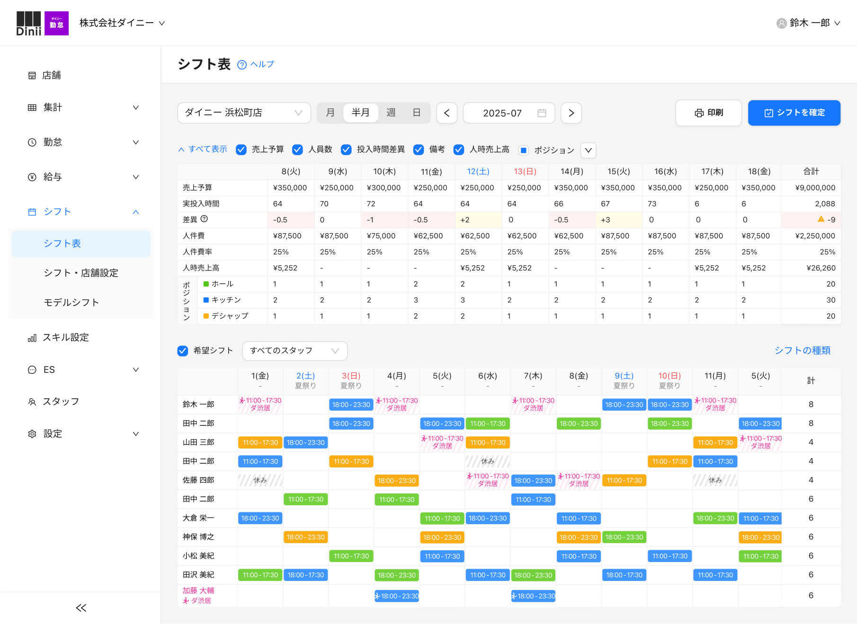Open the ダイニー 浜松町店 store dropdown
The width and height of the screenshot is (857, 624).
click(244, 113)
